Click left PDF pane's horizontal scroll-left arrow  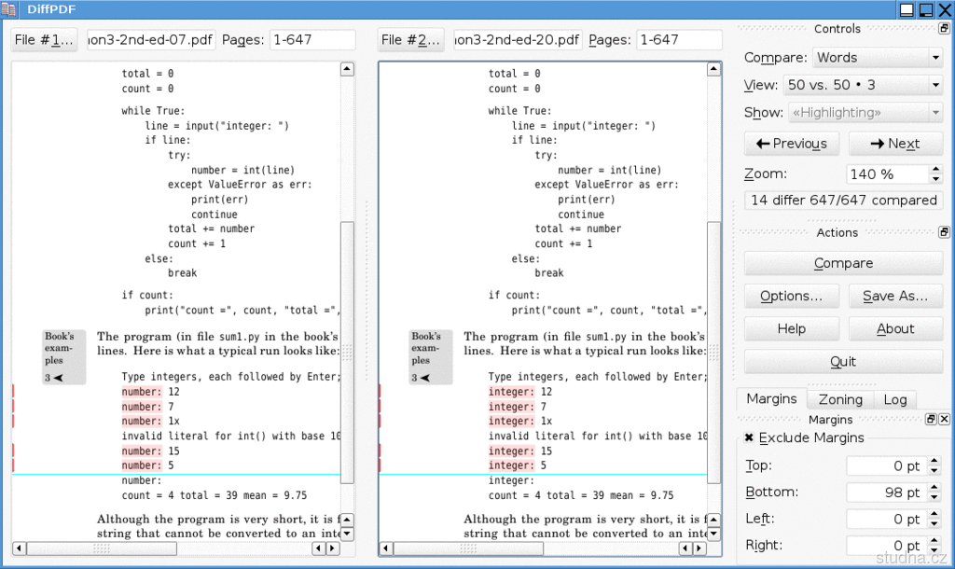tap(19, 548)
